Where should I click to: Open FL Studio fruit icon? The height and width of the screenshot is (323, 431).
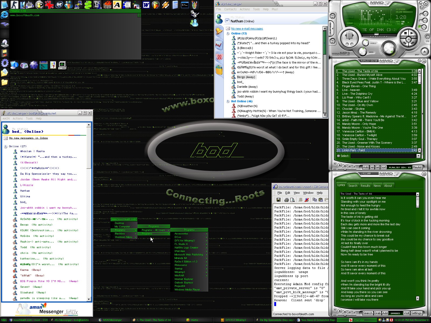pos(156,5)
